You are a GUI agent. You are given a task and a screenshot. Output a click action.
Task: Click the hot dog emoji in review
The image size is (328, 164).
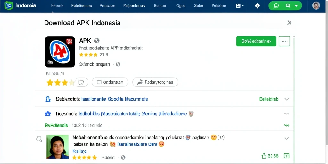[x=112, y=144]
